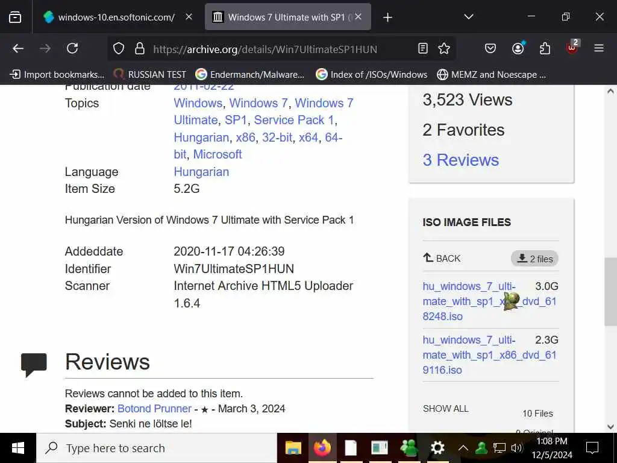Click the page vertical scrollbar thumb
Screen dimensions: 617x463
pyautogui.click(x=610, y=291)
